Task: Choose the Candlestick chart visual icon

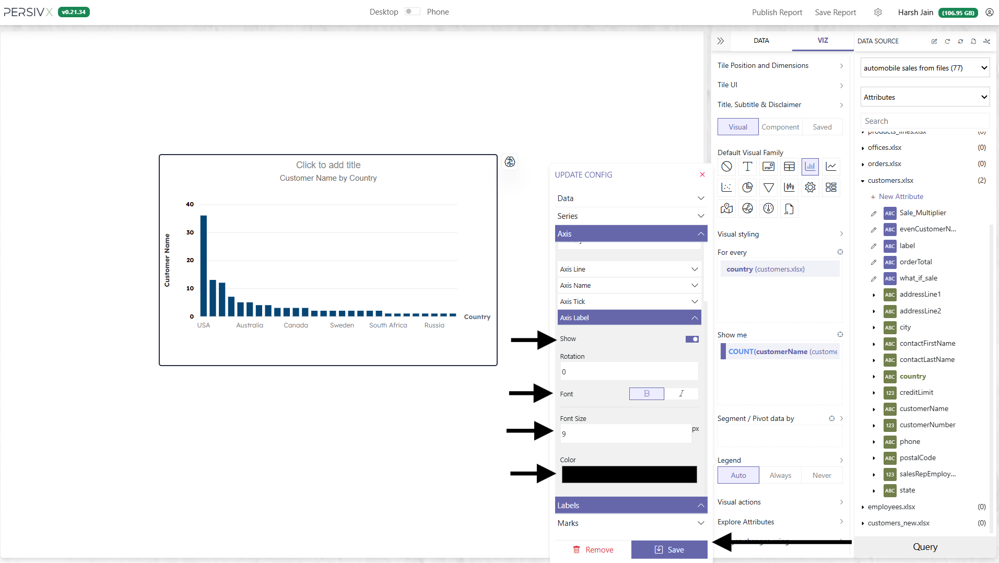Action: coord(789,187)
